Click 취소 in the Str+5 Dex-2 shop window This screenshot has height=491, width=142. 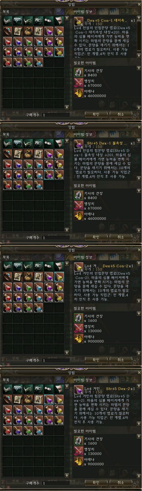(x=120, y=483)
